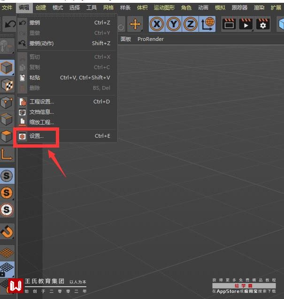The height and width of the screenshot is (299, 284).
Task: Toggle the Z axis lock
Action: (x=190, y=24)
